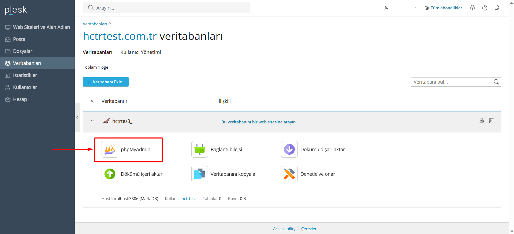This screenshot has height=234, width=514.
Task: Click the Veritabanları breadcrumb link
Action: (x=95, y=24)
